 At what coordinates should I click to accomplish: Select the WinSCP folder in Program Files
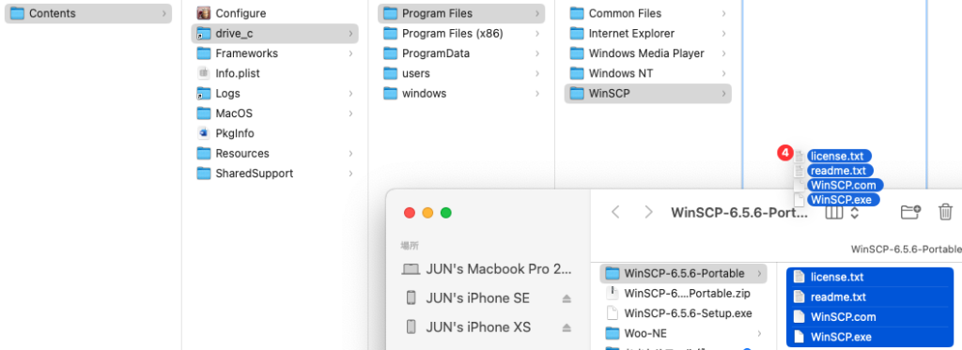click(x=648, y=94)
